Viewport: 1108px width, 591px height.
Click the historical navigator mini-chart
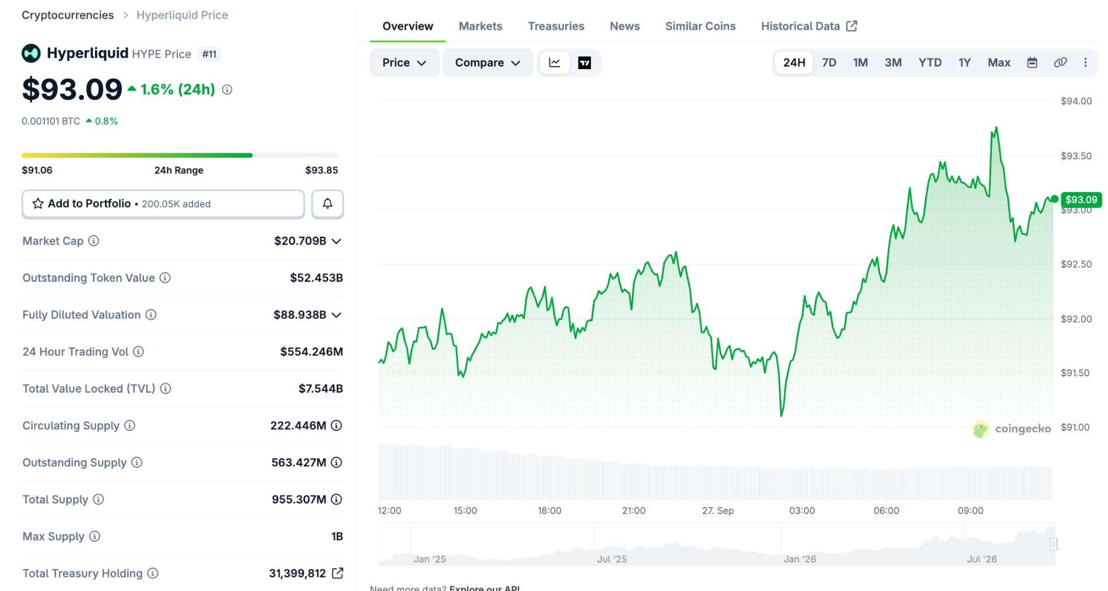pyautogui.click(x=717, y=544)
